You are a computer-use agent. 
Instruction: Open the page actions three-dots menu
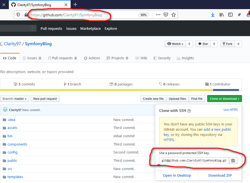pos(158,15)
